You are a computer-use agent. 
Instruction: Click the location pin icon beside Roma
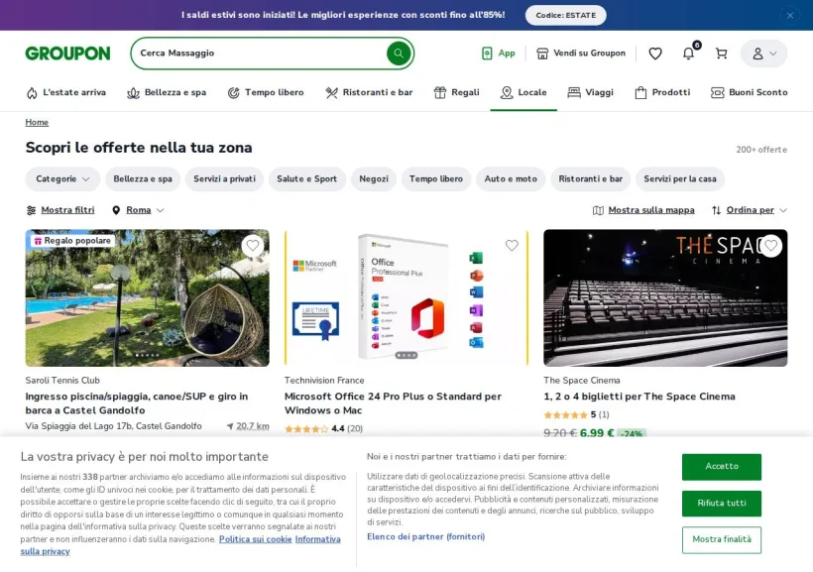[x=116, y=210]
